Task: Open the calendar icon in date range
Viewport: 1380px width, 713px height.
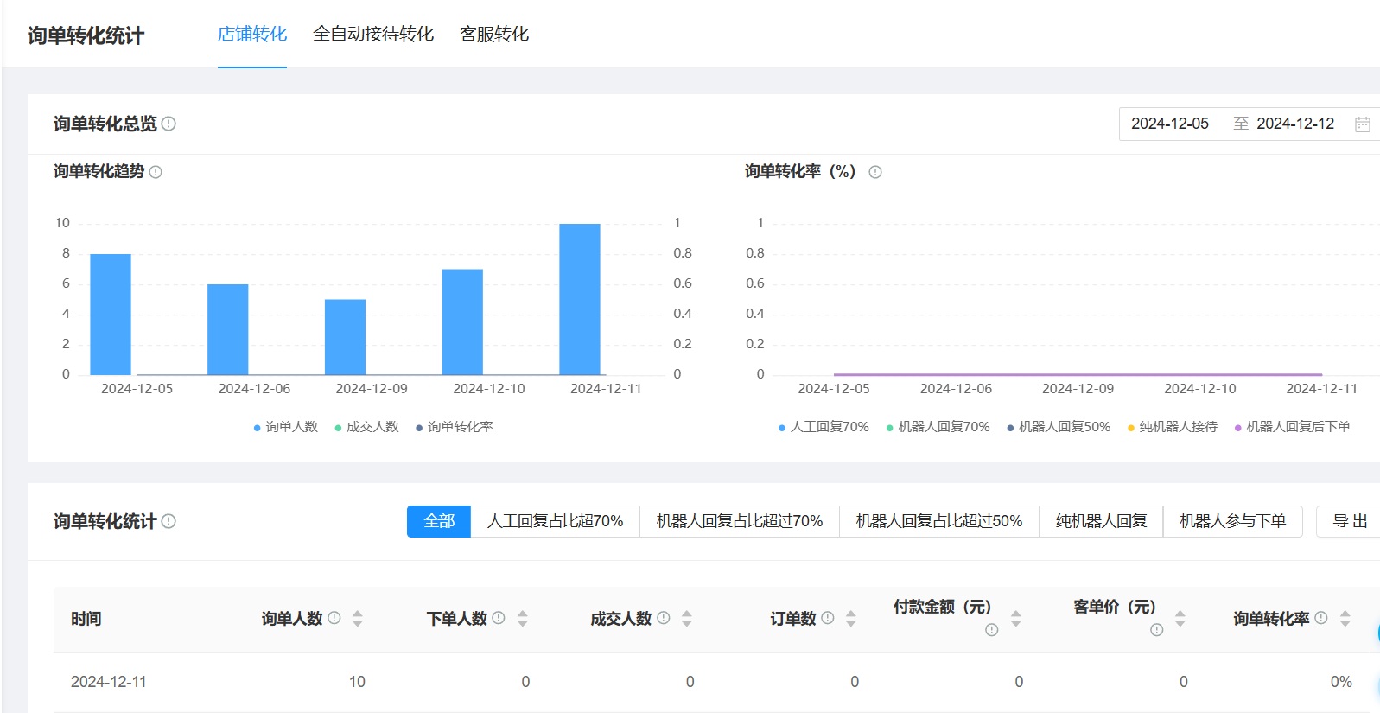Action: pyautogui.click(x=1362, y=124)
